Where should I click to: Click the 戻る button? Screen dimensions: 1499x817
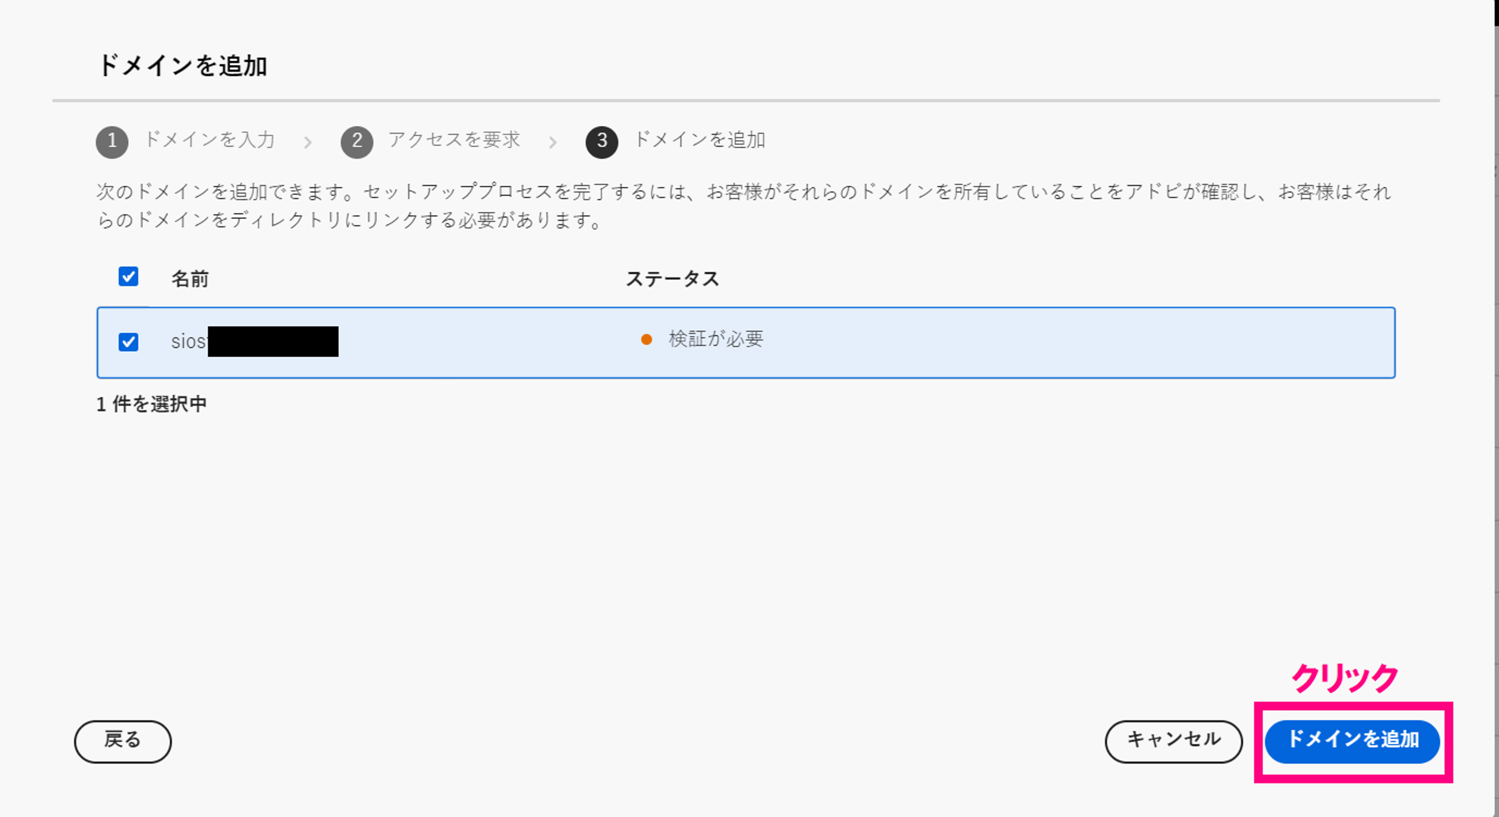tap(123, 742)
